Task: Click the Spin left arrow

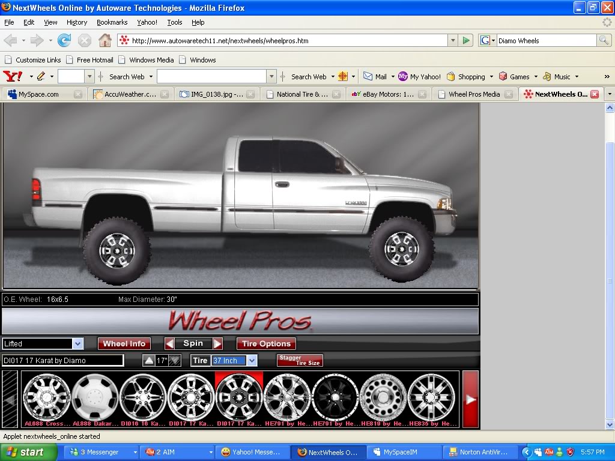Action: coord(170,343)
